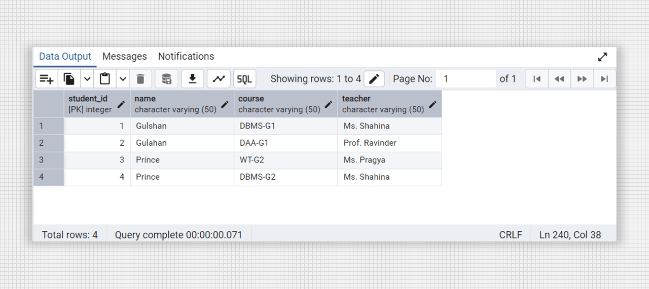Click the Prince cell in row 3
Viewport: 649px width, 289px height.
[182, 160]
